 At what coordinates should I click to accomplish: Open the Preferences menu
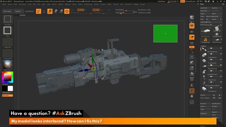[88, 4]
